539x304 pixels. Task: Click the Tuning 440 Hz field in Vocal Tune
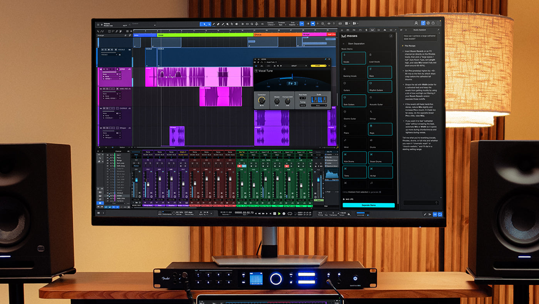303,105
